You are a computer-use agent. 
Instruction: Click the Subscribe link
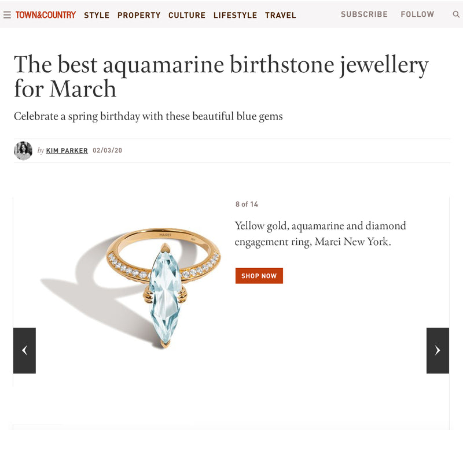[364, 14]
